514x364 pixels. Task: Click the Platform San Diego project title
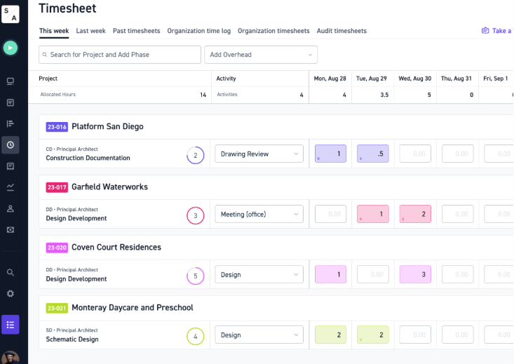(107, 126)
